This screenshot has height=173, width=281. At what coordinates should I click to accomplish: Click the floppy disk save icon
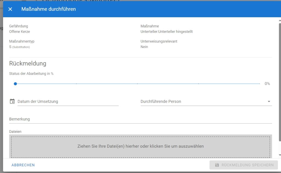coord(217,165)
